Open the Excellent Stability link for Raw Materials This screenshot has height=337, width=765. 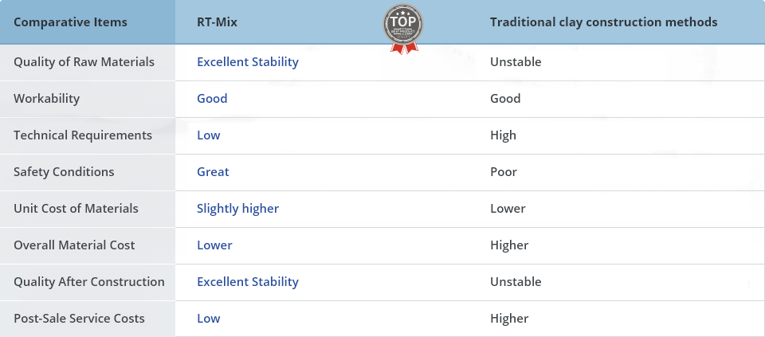248,62
